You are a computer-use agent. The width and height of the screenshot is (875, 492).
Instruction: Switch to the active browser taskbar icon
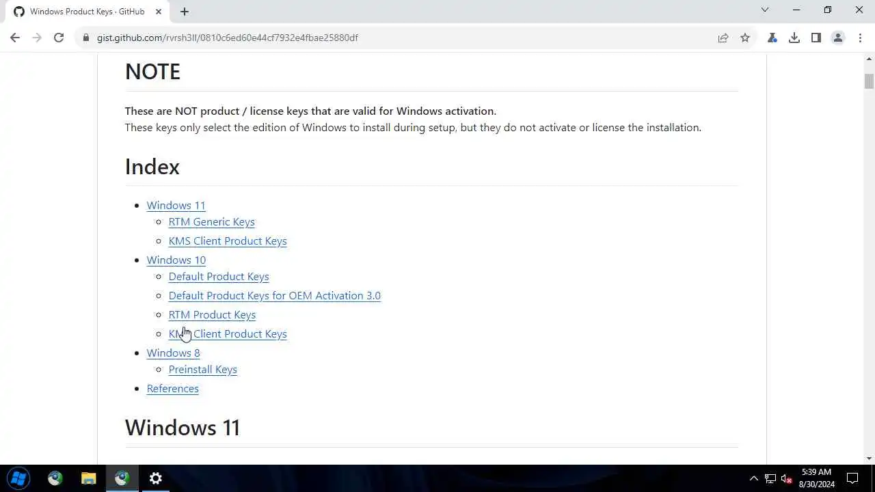point(122,478)
